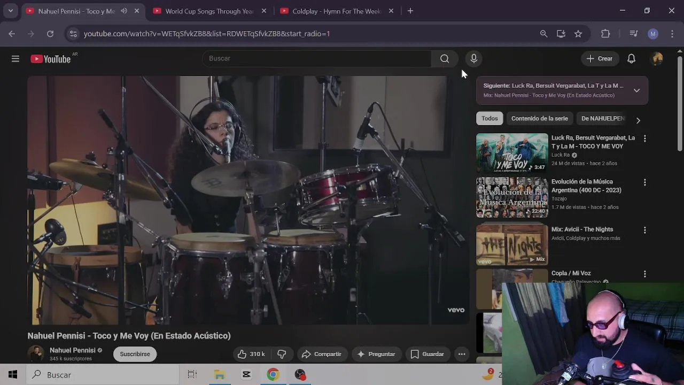The height and width of the screenshot is (385, 684).
Task: Open the Windows Start button
Action: (13, 375)
